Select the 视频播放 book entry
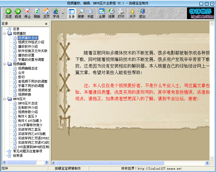Image resolution: width=216 pixels, height=172 pixels. click(19, 34)
